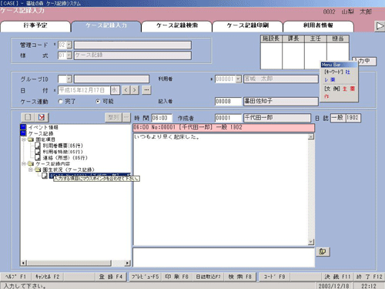The width and height of the screenshot is (385, 289).
Task: Open the 管理コード dropdown
Action: click(x=69, y=45)
